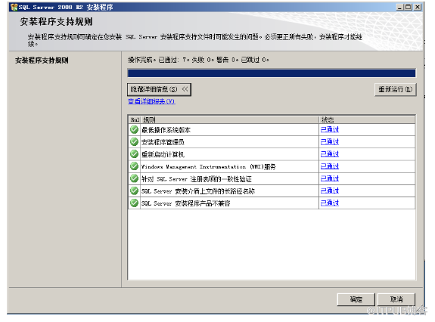Viewport: 435px width, 322px height.
Task: Click green check for 长路径名称 rule
Action: click(134, 190)
